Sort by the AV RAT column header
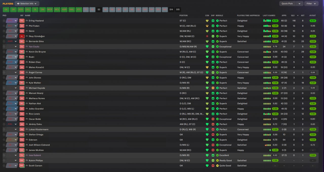Screen dimensions: 324x172 pos(312,15)
